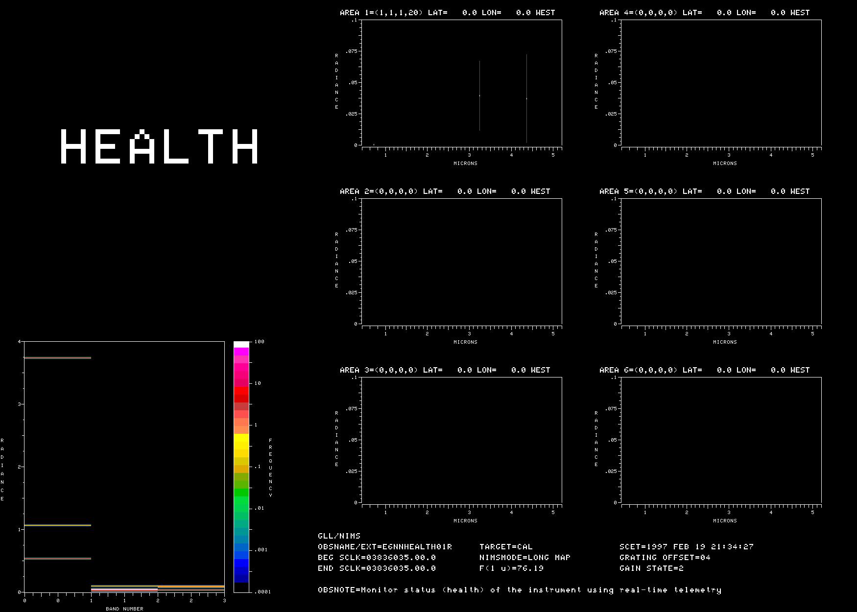Click the NIMSMODE=LONG MAP field
This screenshot has height=612, width=857.
525,558
